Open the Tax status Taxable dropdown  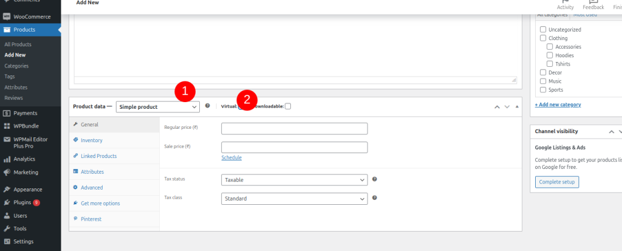295,180
